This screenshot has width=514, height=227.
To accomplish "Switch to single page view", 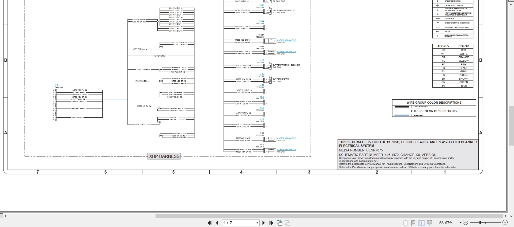I will [x=405, y=223].
